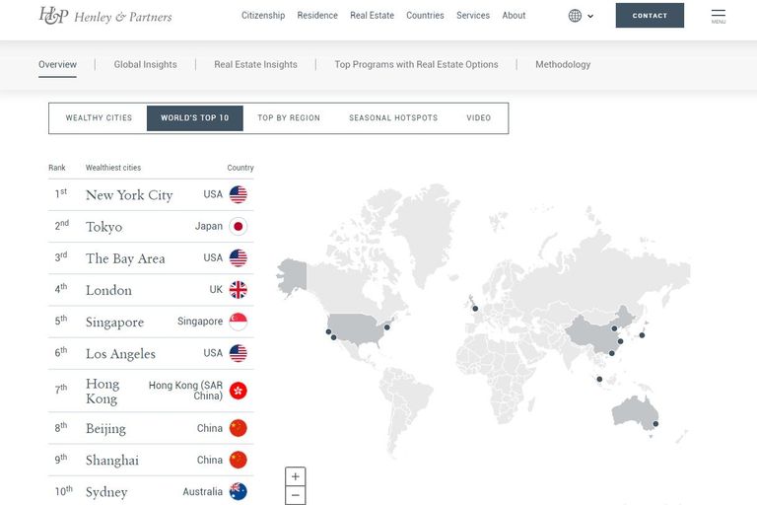Screen dimensions: 757x505
Task: Switch to the Wealthy Cities tab
Action: [x=99, y=118]
